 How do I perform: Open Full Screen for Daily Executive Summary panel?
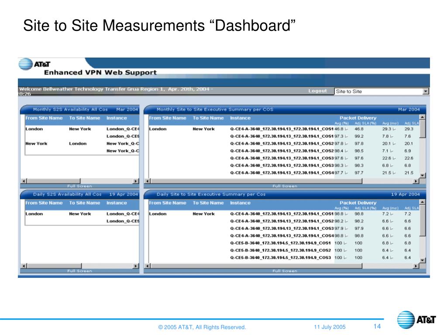[285, 271]
